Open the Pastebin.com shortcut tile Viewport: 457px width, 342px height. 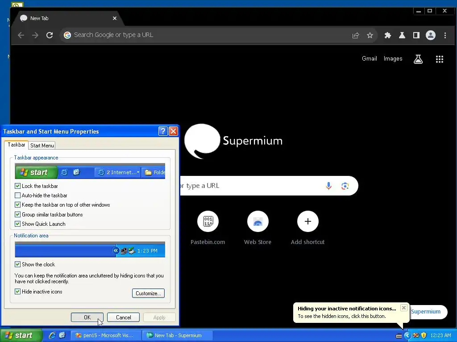coord(208,228)
